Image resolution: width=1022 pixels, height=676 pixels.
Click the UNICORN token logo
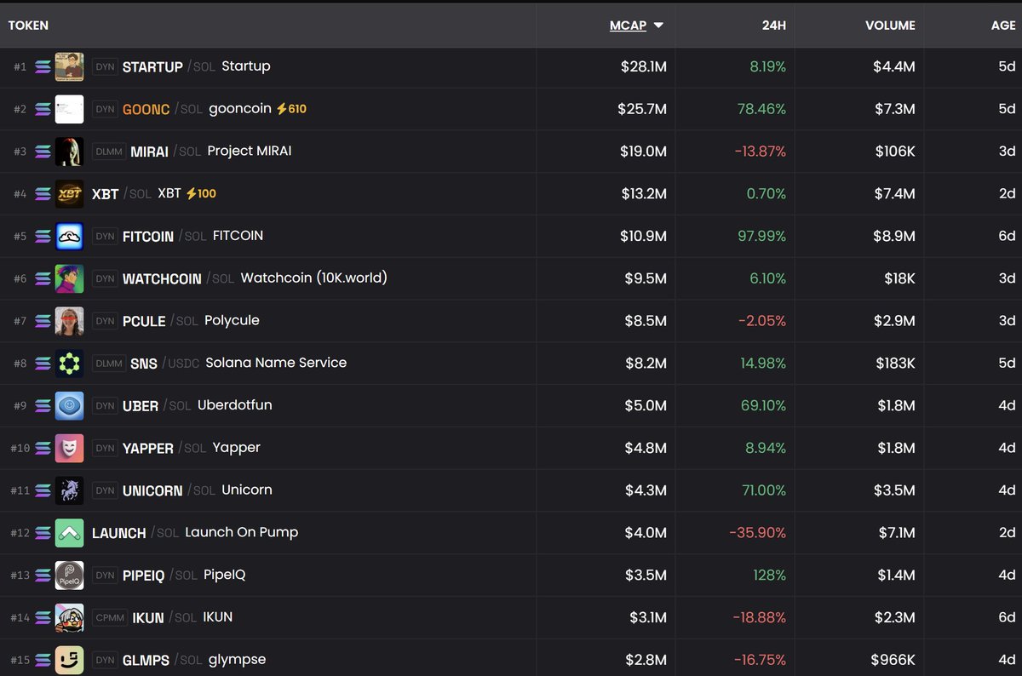70,490
